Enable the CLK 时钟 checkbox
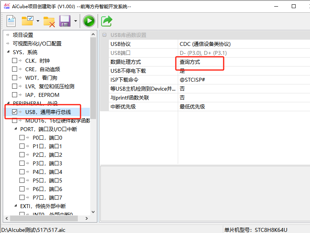This screenshot has height=233, width=310. [14, 61]
